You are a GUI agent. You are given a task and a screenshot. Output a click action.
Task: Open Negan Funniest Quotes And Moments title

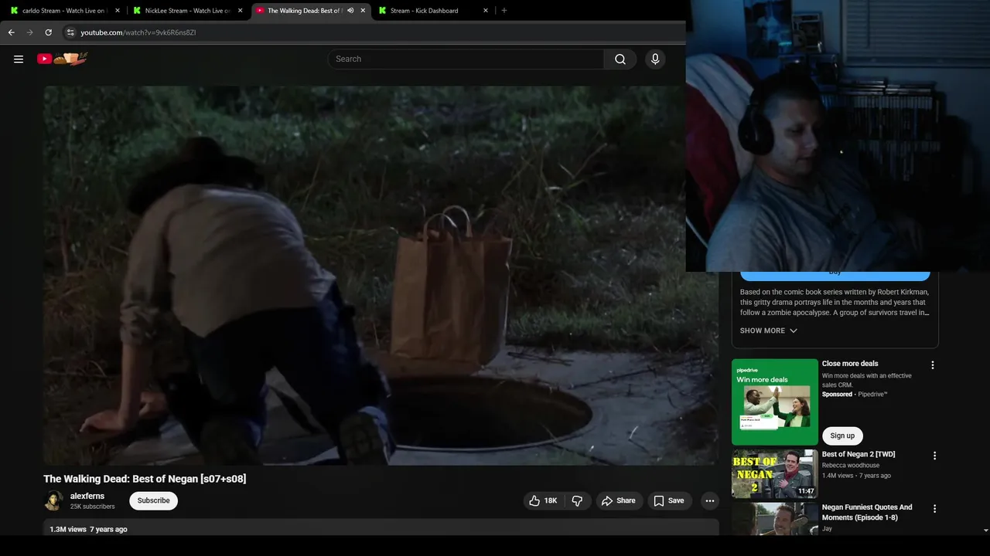coord(867,512)
